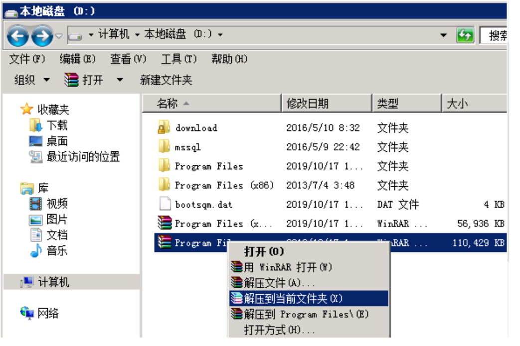520x346 pixels.
Task: Go back with the Back arrow button
Action: [17, 36]
